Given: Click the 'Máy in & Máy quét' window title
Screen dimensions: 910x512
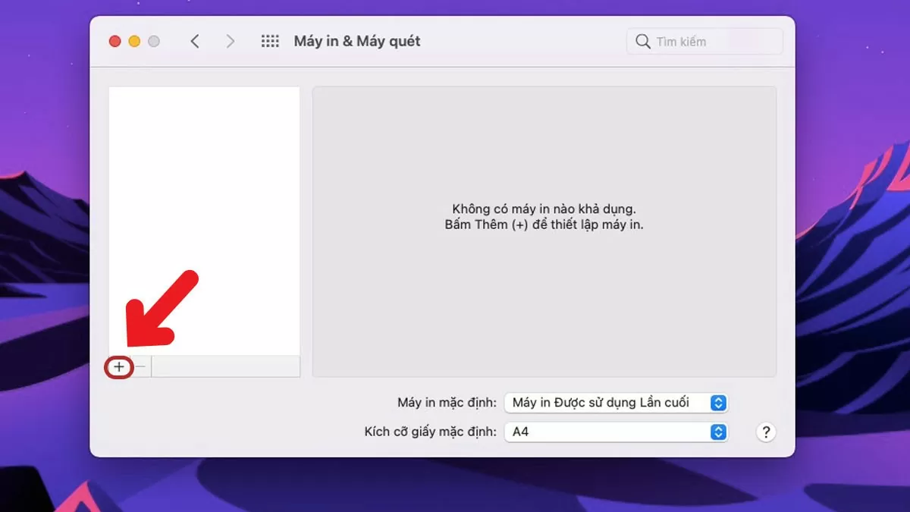Looking at the screenshot, I should point(356,41).
